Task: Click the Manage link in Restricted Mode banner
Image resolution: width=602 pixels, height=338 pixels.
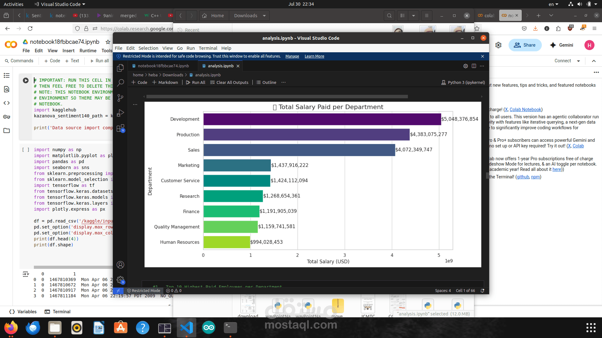Action: point(292,56)
